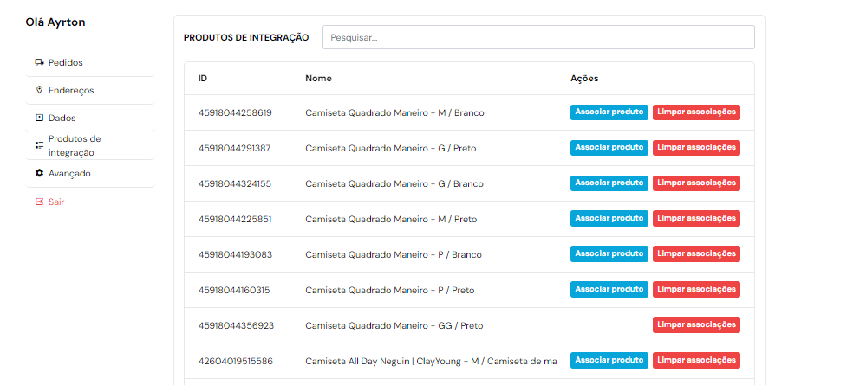Click name Camiseta Quadrado Maneiro - P / Branco
Viewport: 860px width, 385px height.
point(394,254)
